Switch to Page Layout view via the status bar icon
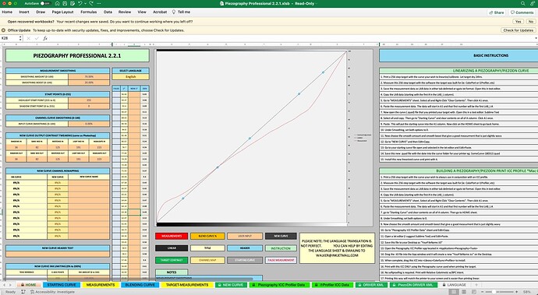The height and width of the screenshot is (295, 538). click(x=465, y=292)
